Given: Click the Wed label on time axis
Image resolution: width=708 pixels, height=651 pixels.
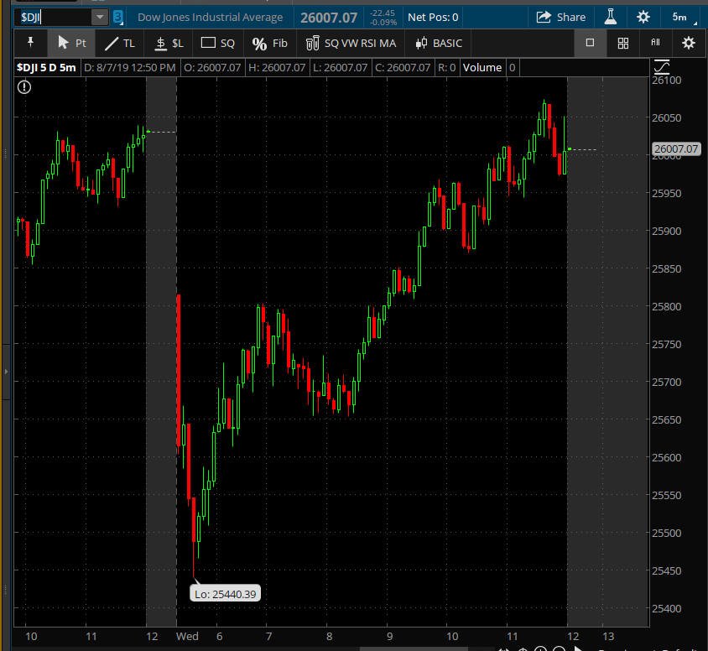Looking at the screenshot, I should click(x=187, y=636).
